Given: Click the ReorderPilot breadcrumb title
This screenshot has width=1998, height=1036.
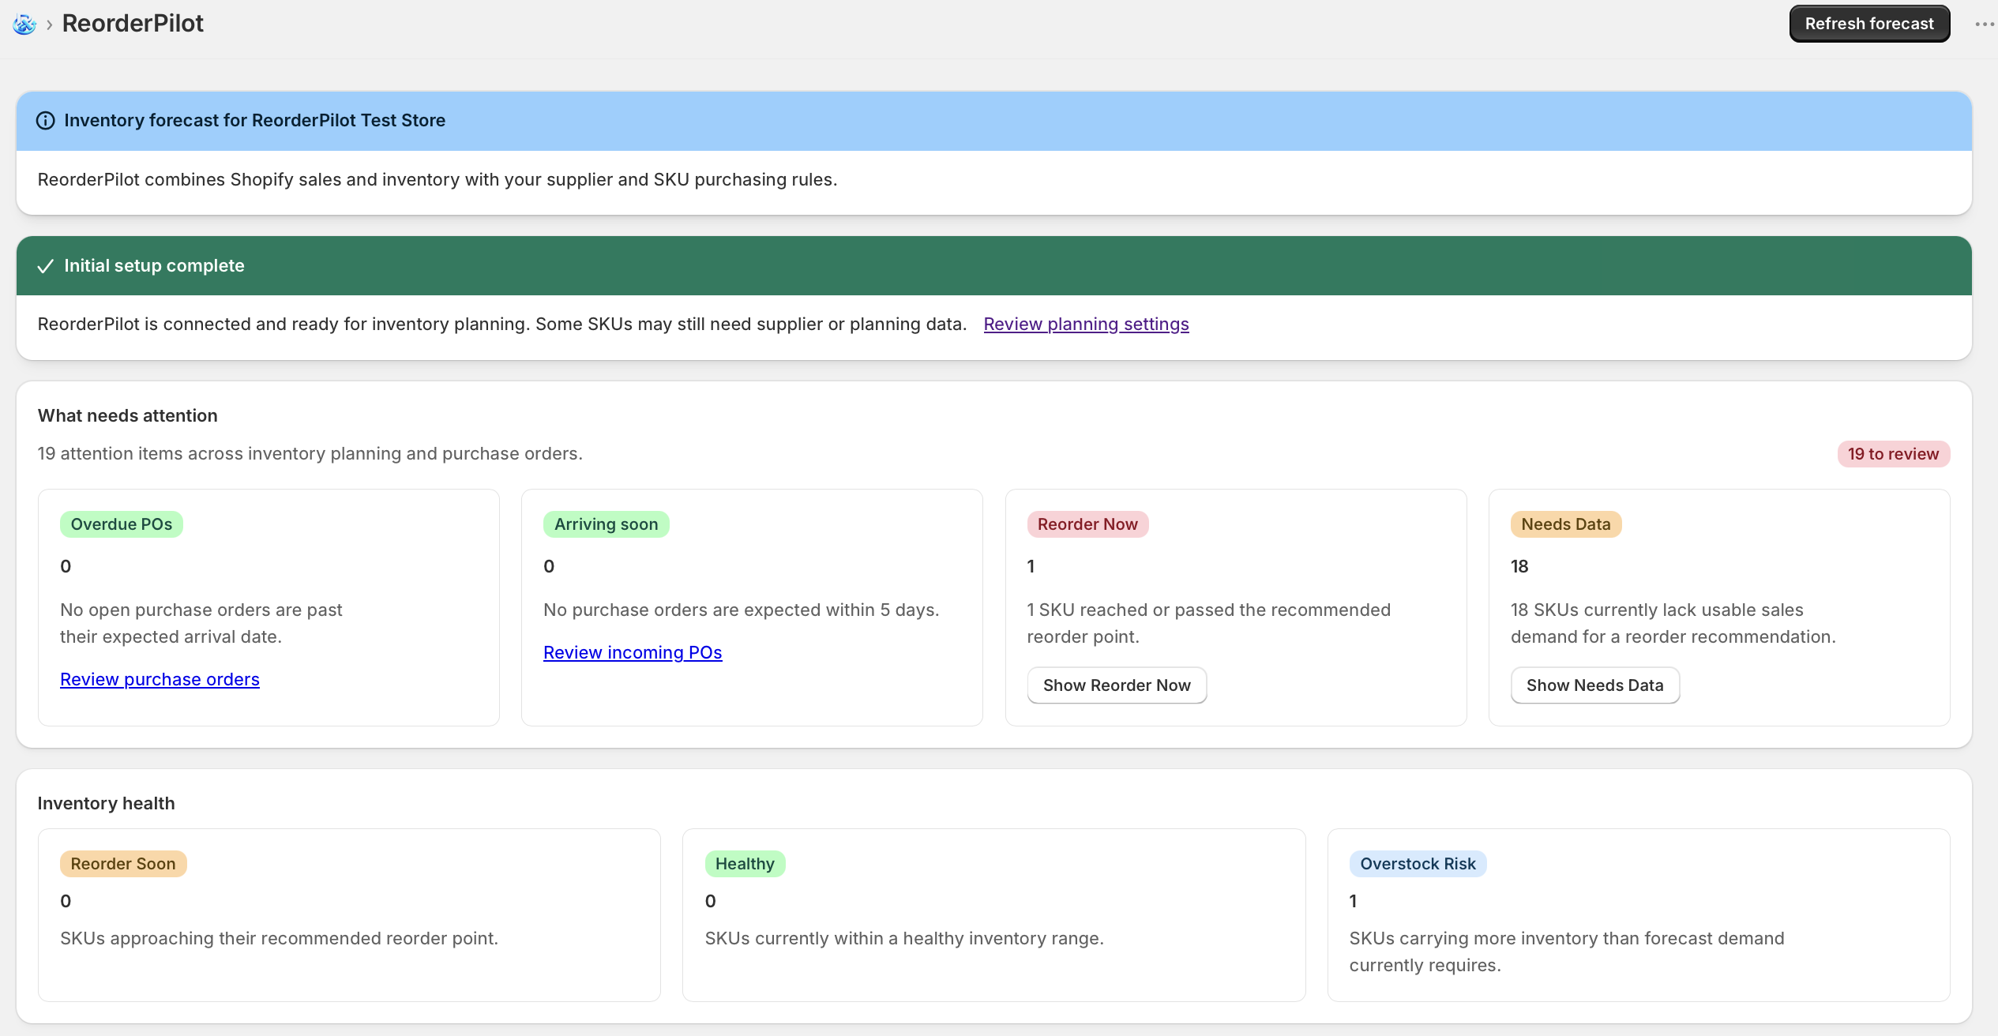Looking at the screenshot, I should 133,24.
